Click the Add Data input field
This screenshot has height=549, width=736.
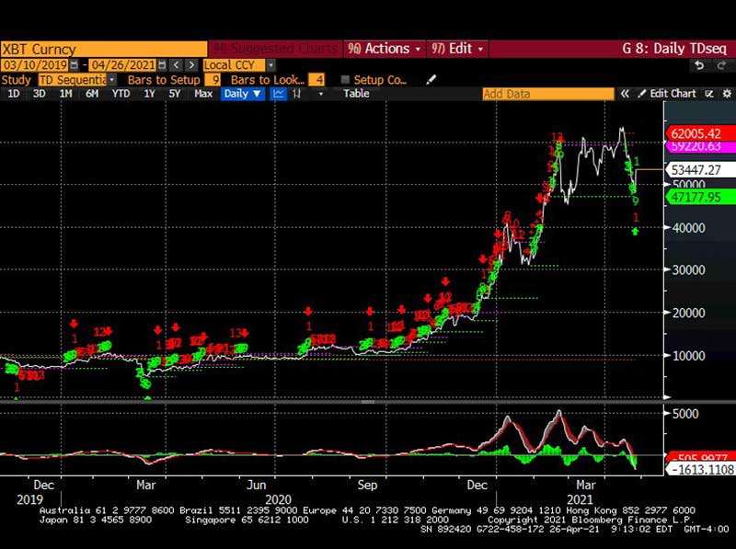click(548, 94)
